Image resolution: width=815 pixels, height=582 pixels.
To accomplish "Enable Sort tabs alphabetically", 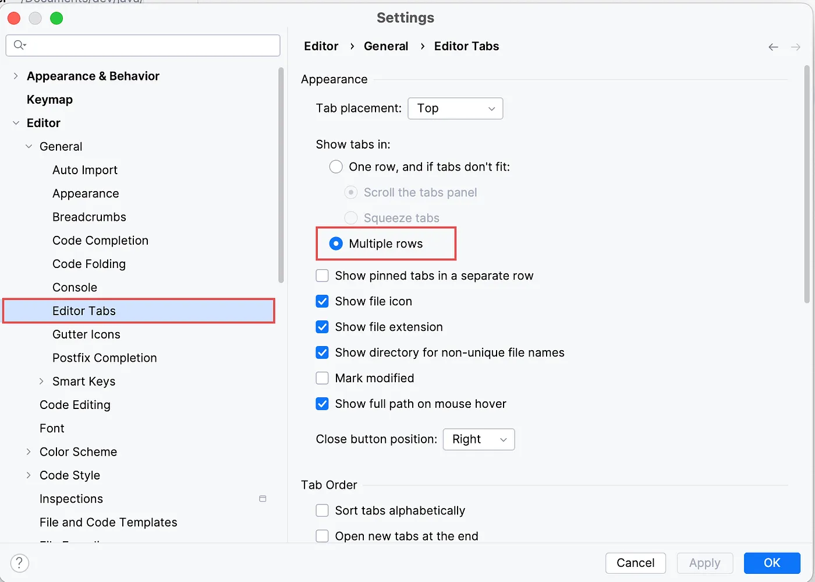I will [x=322, y=510].
